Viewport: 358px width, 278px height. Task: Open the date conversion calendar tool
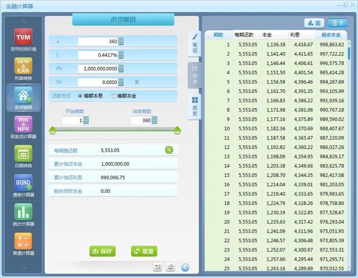coord(23,153)
